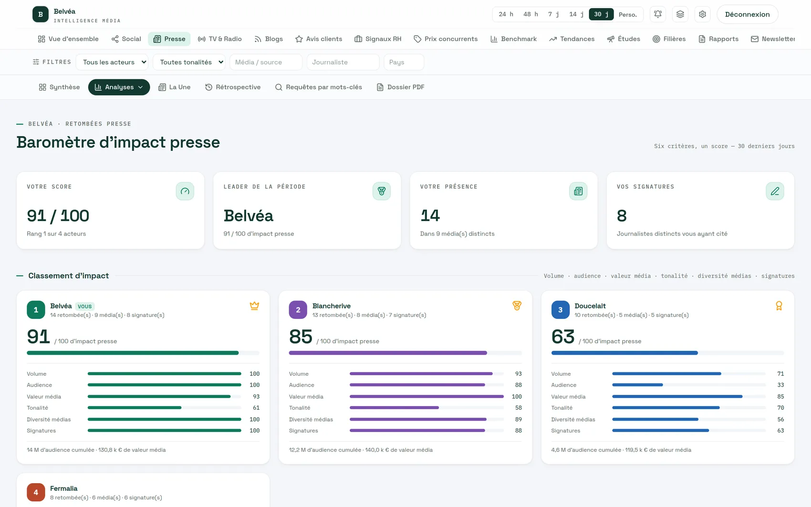Go to Social section
Viewport: 811px width, 507px height.
point(126,39)
